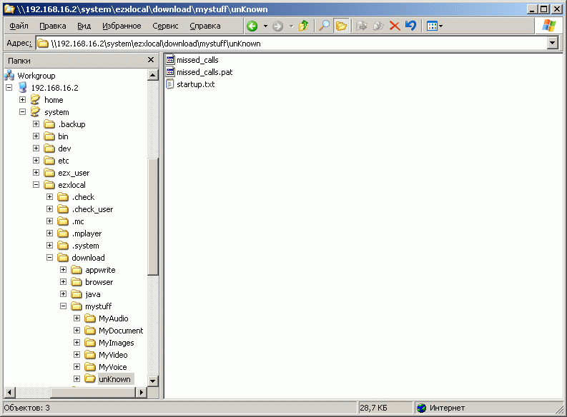This screenshot has height=417, width=567.
Task: Click inside the address path field
Action: (291, 44)
